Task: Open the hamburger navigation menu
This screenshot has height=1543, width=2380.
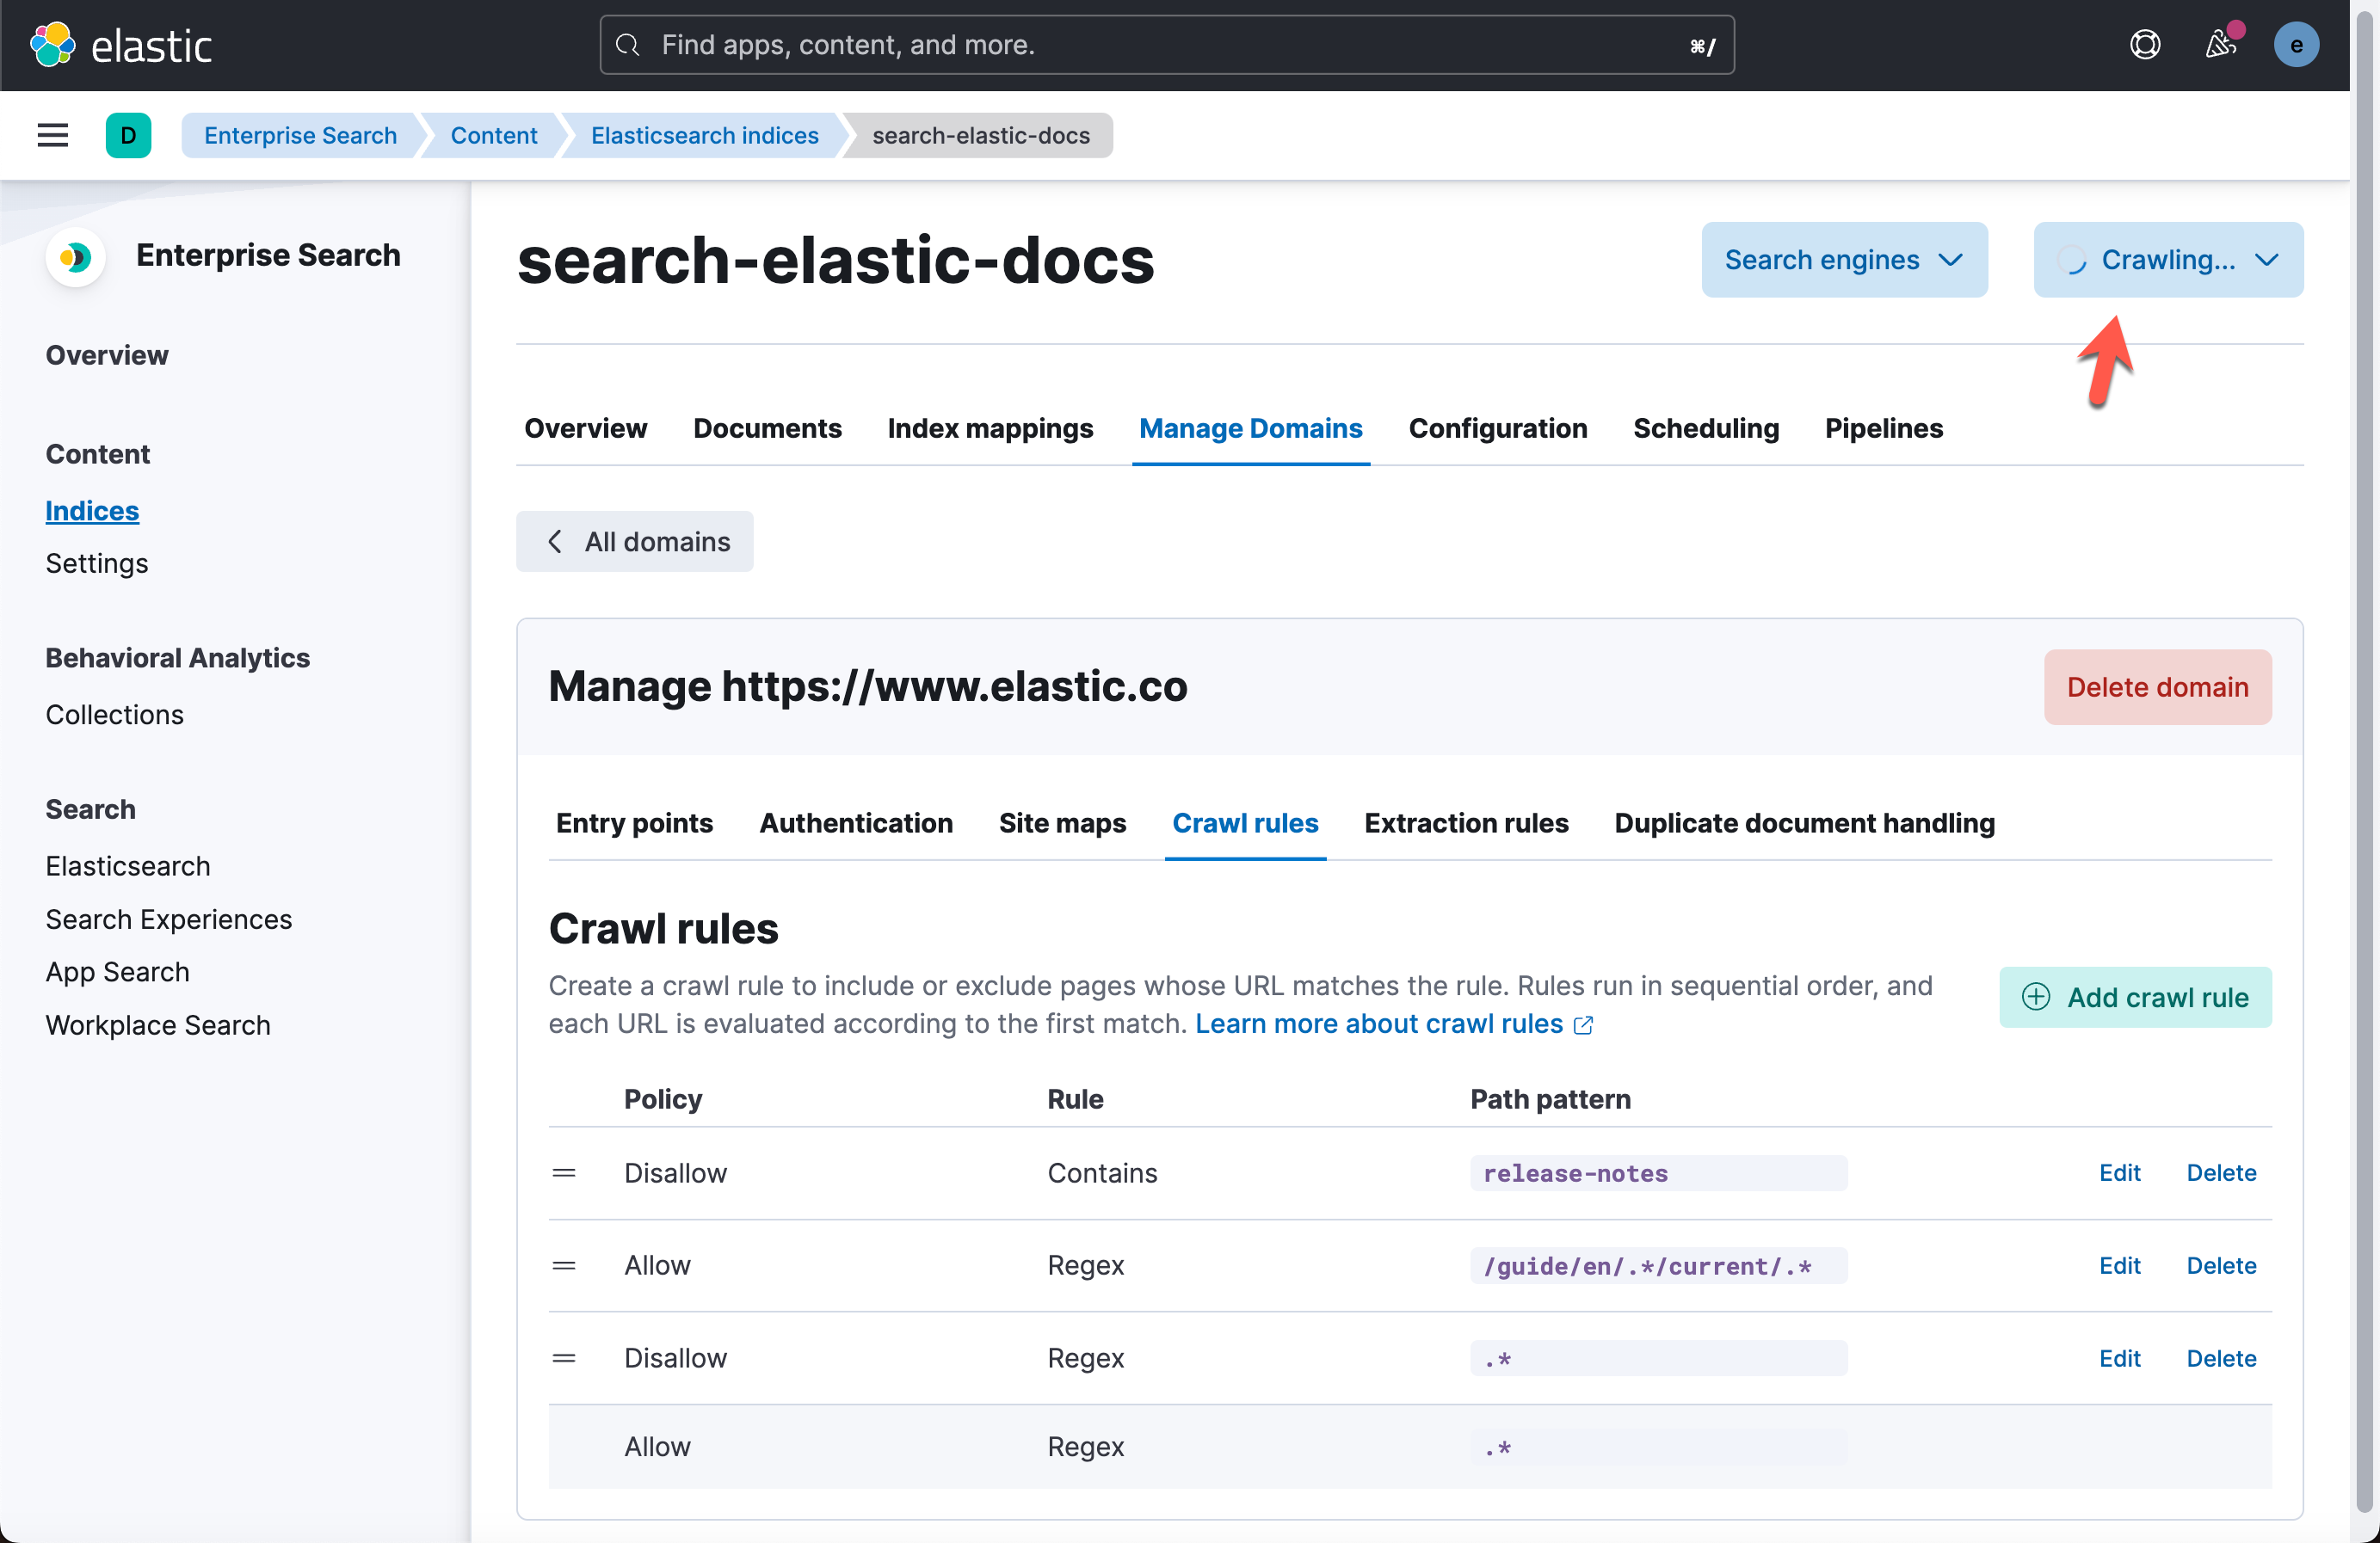Action: pos(53,135)
